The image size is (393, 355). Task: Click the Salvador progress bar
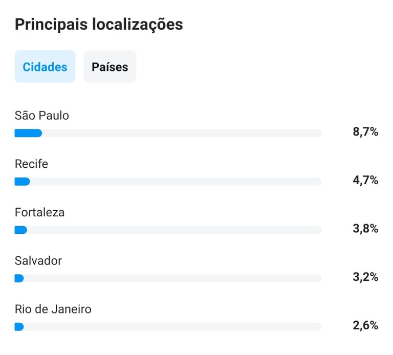click(x=168, y=278)
